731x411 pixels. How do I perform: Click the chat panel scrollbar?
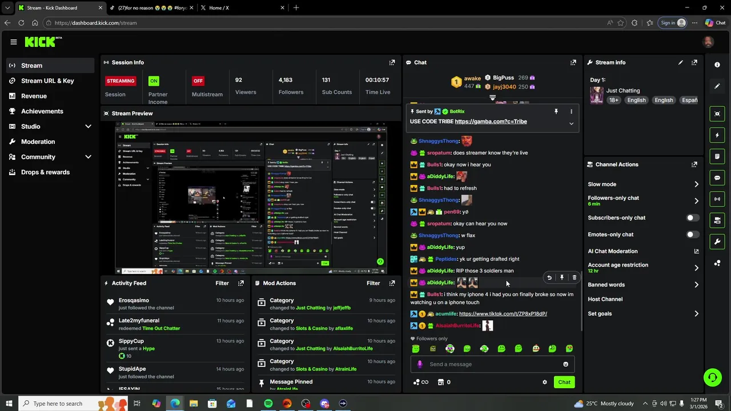[x=581, y=300]
